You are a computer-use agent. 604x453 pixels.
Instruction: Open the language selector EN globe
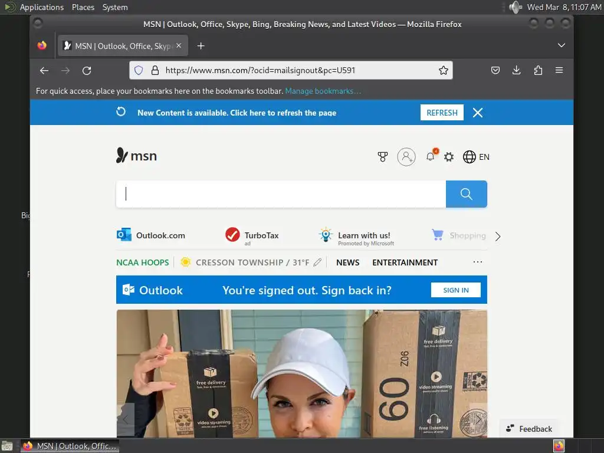click(x=476, y=157)
